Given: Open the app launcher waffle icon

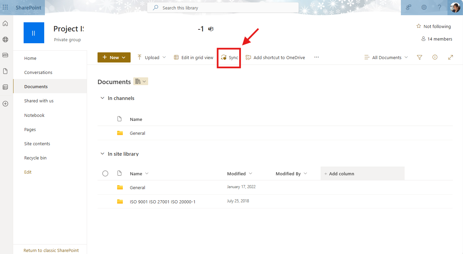Looking at the screenshot, I should click(5, 7).
